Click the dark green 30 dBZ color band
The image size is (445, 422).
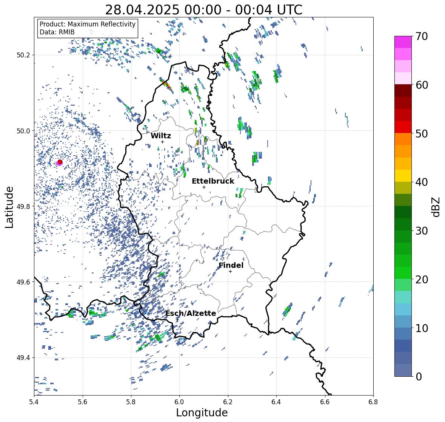[403, 224]
